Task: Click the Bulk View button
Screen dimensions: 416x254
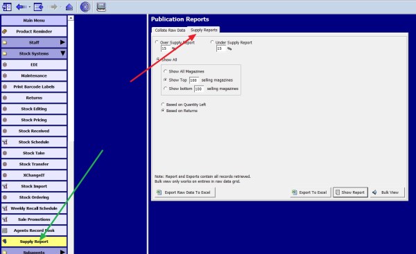Action: tap(387, 192)
